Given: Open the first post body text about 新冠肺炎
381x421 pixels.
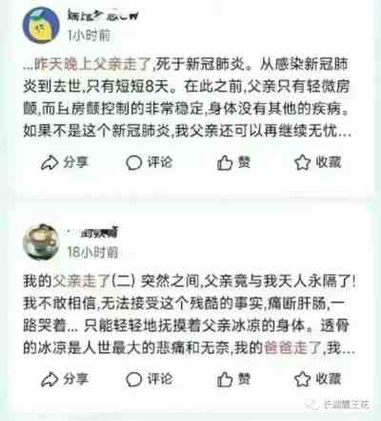Looking at the screenshot, I should point(188,97).
